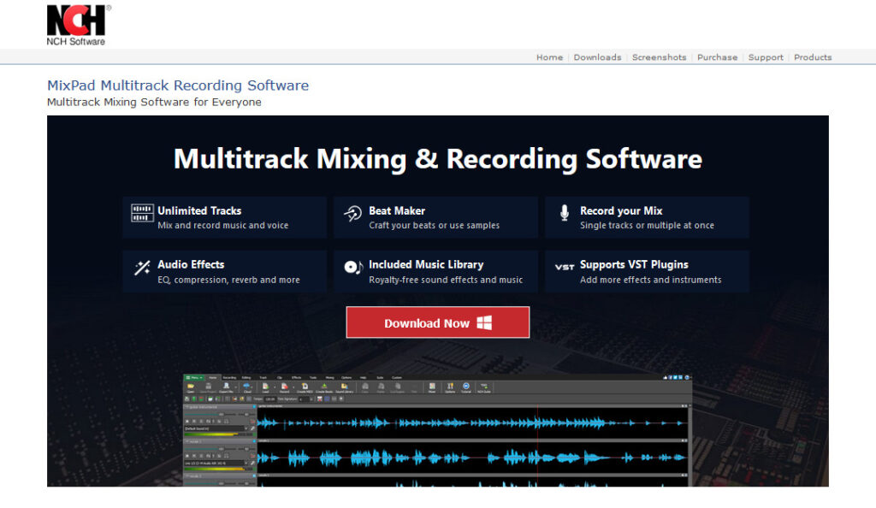This screenshot has width=876, height=508.
Task: Click the Open folder icon in MixPad toolbar
Action: click(191, 388)
